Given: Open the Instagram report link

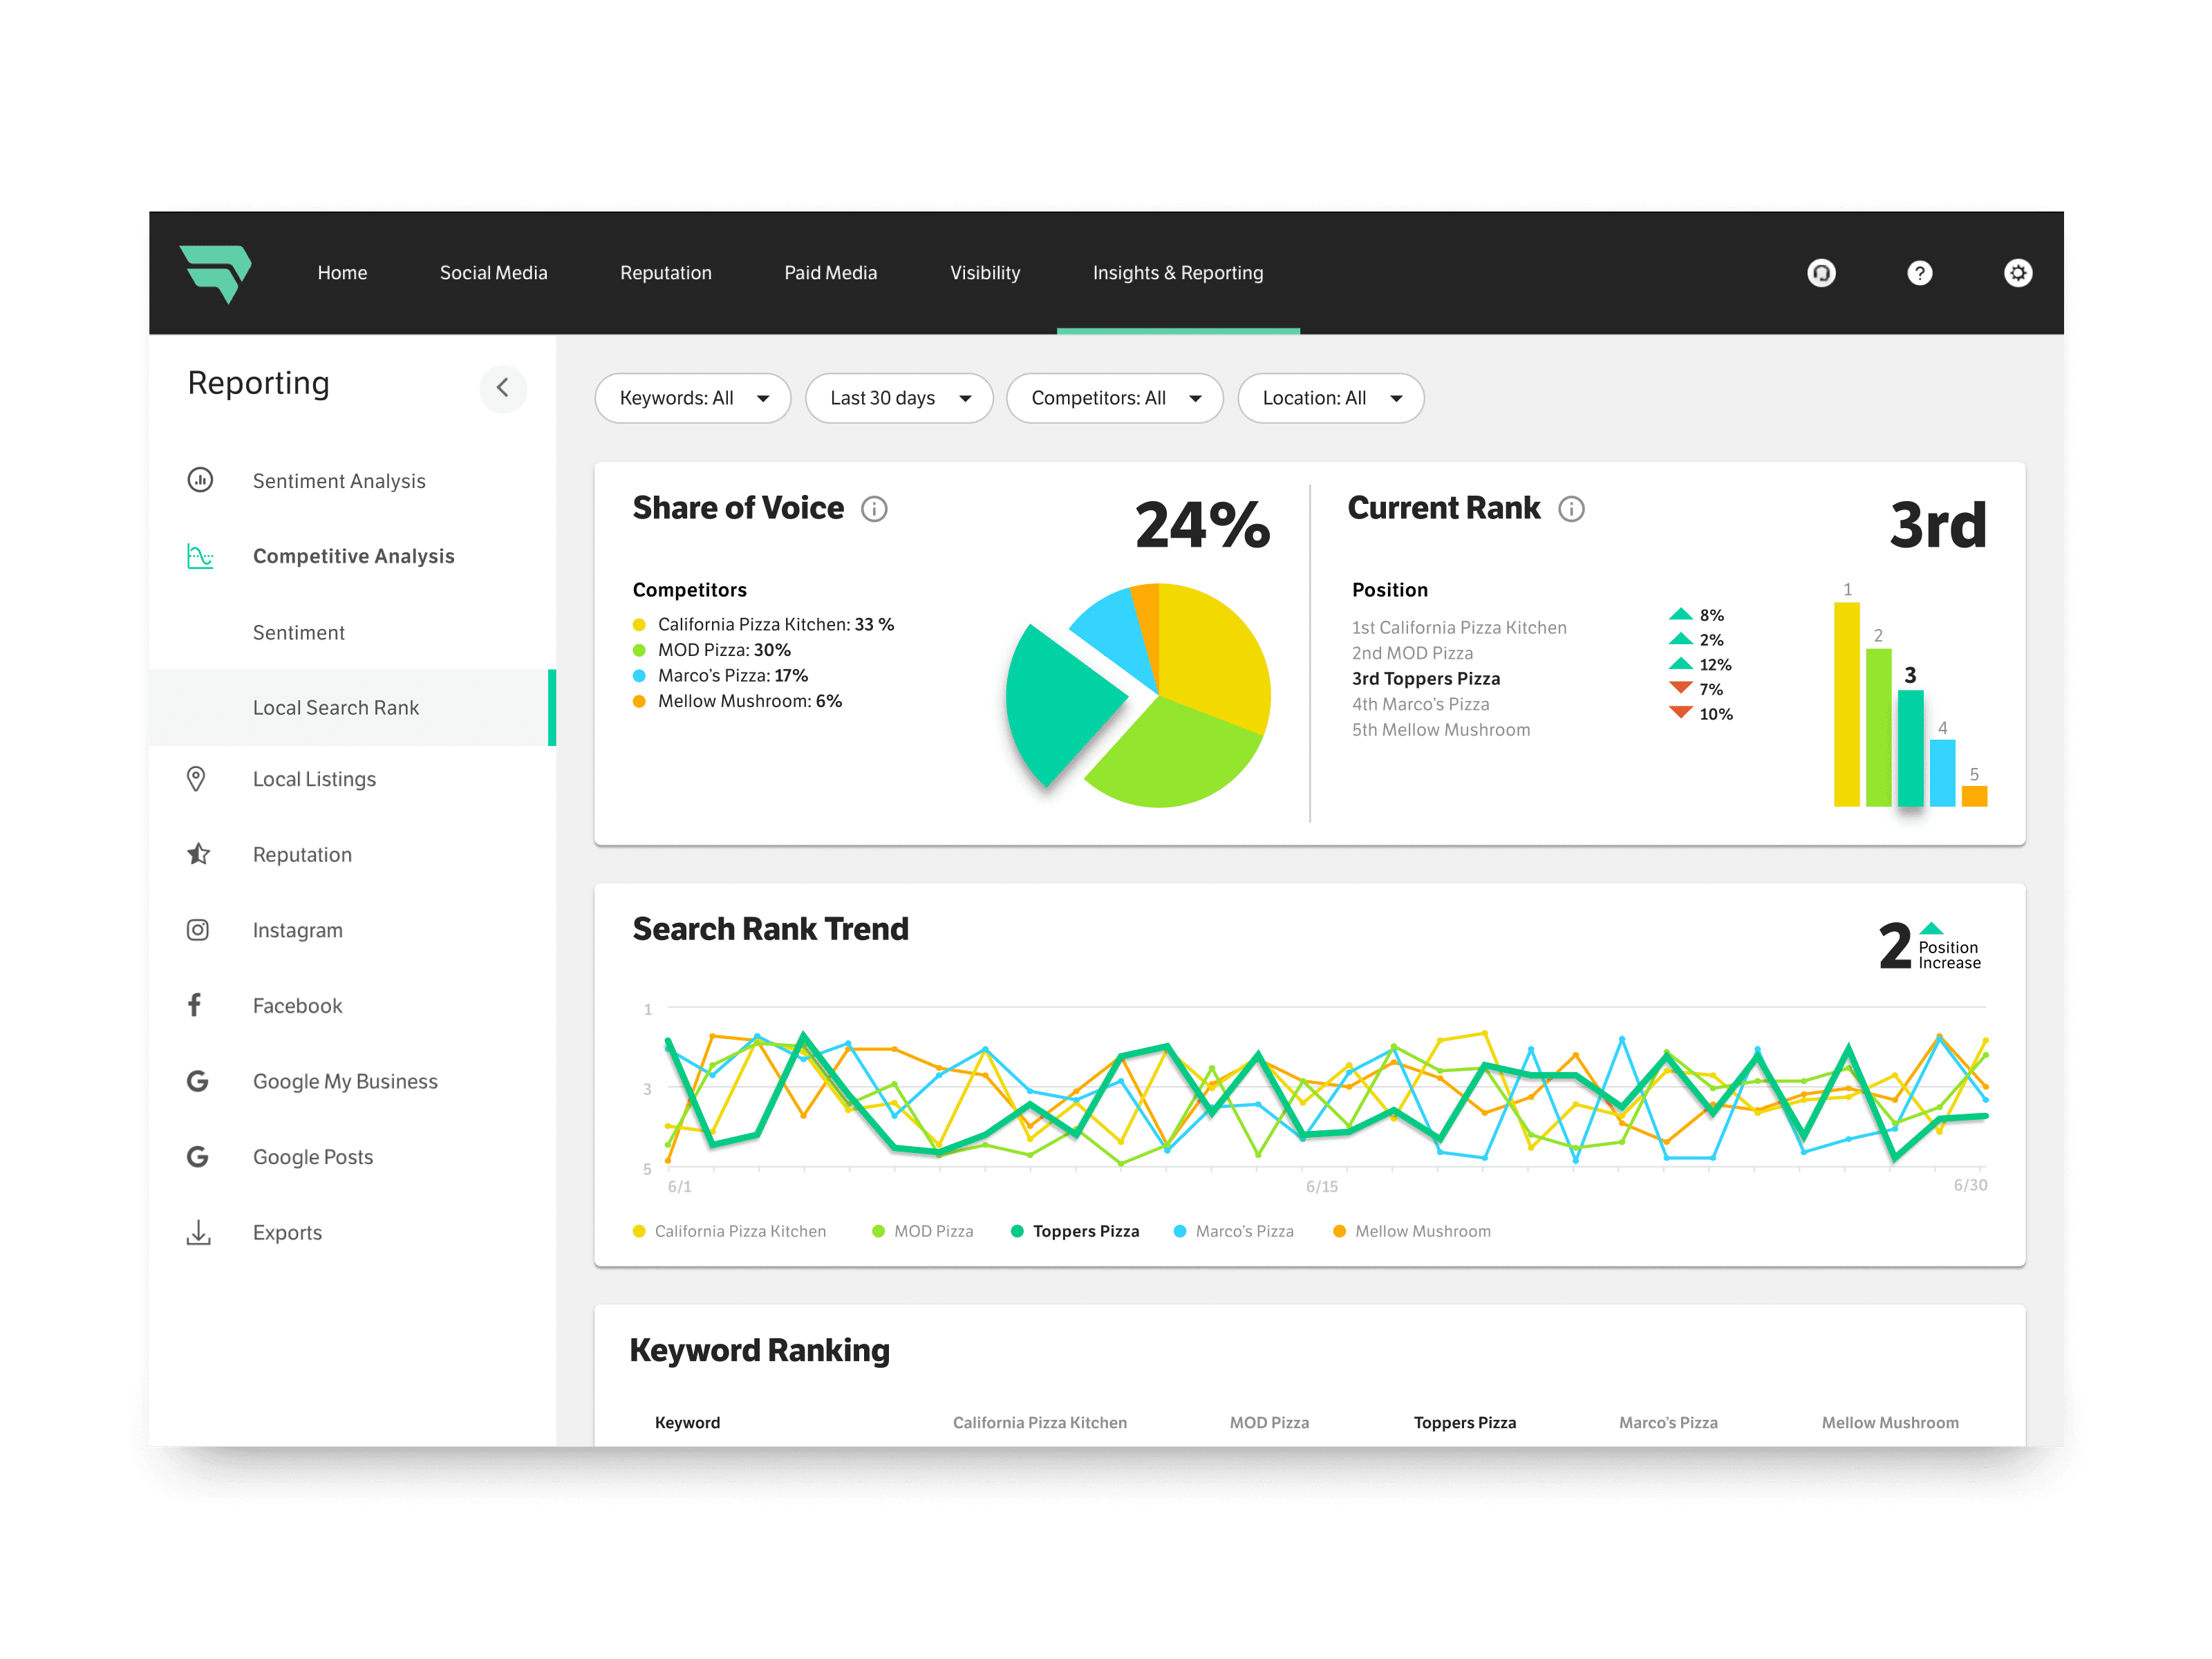Looking at the screenshot, I should [298, 930].
